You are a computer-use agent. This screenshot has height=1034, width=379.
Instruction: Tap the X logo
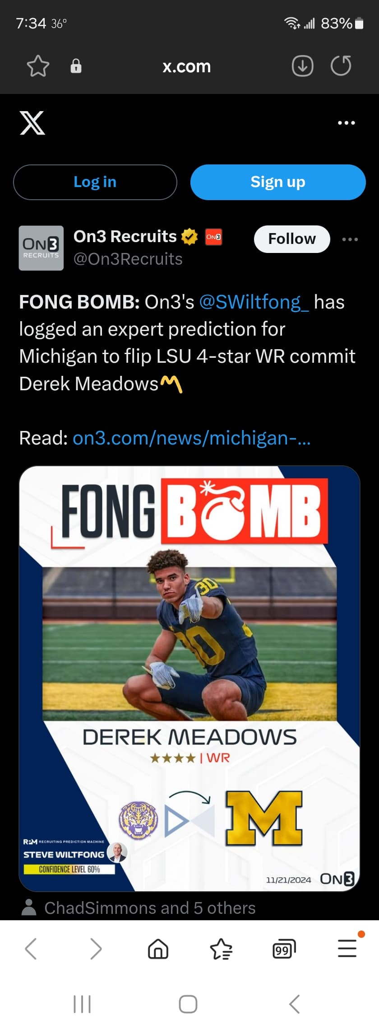32,123
